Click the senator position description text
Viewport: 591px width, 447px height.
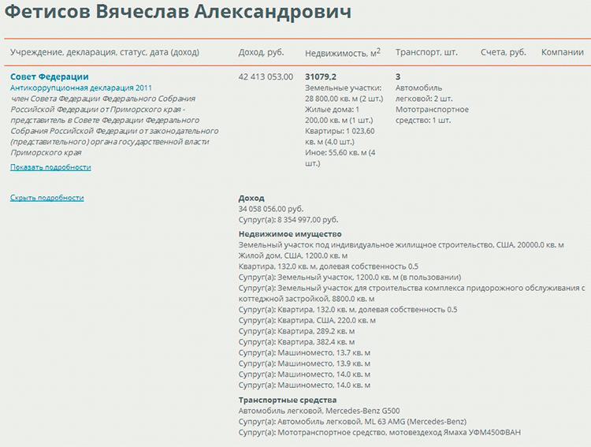pyautogui.click(x=114, y=125)
